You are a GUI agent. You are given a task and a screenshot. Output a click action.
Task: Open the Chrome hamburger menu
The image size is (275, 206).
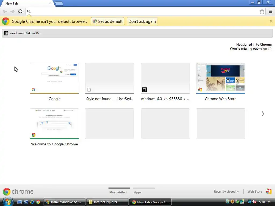271,11
